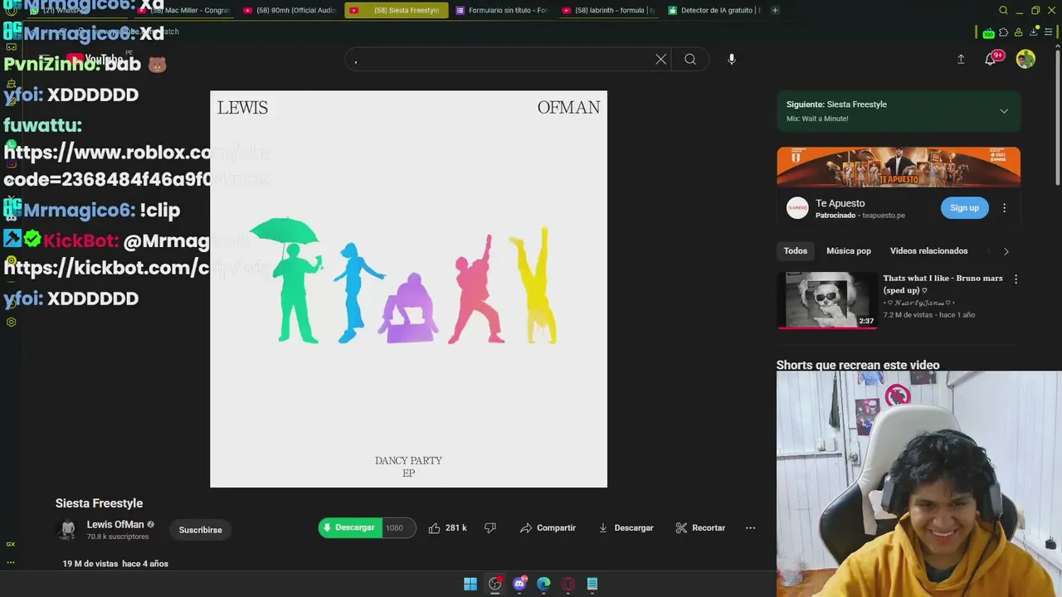
Task: Open Windows Start menu
Action: [x=470, y=584]
